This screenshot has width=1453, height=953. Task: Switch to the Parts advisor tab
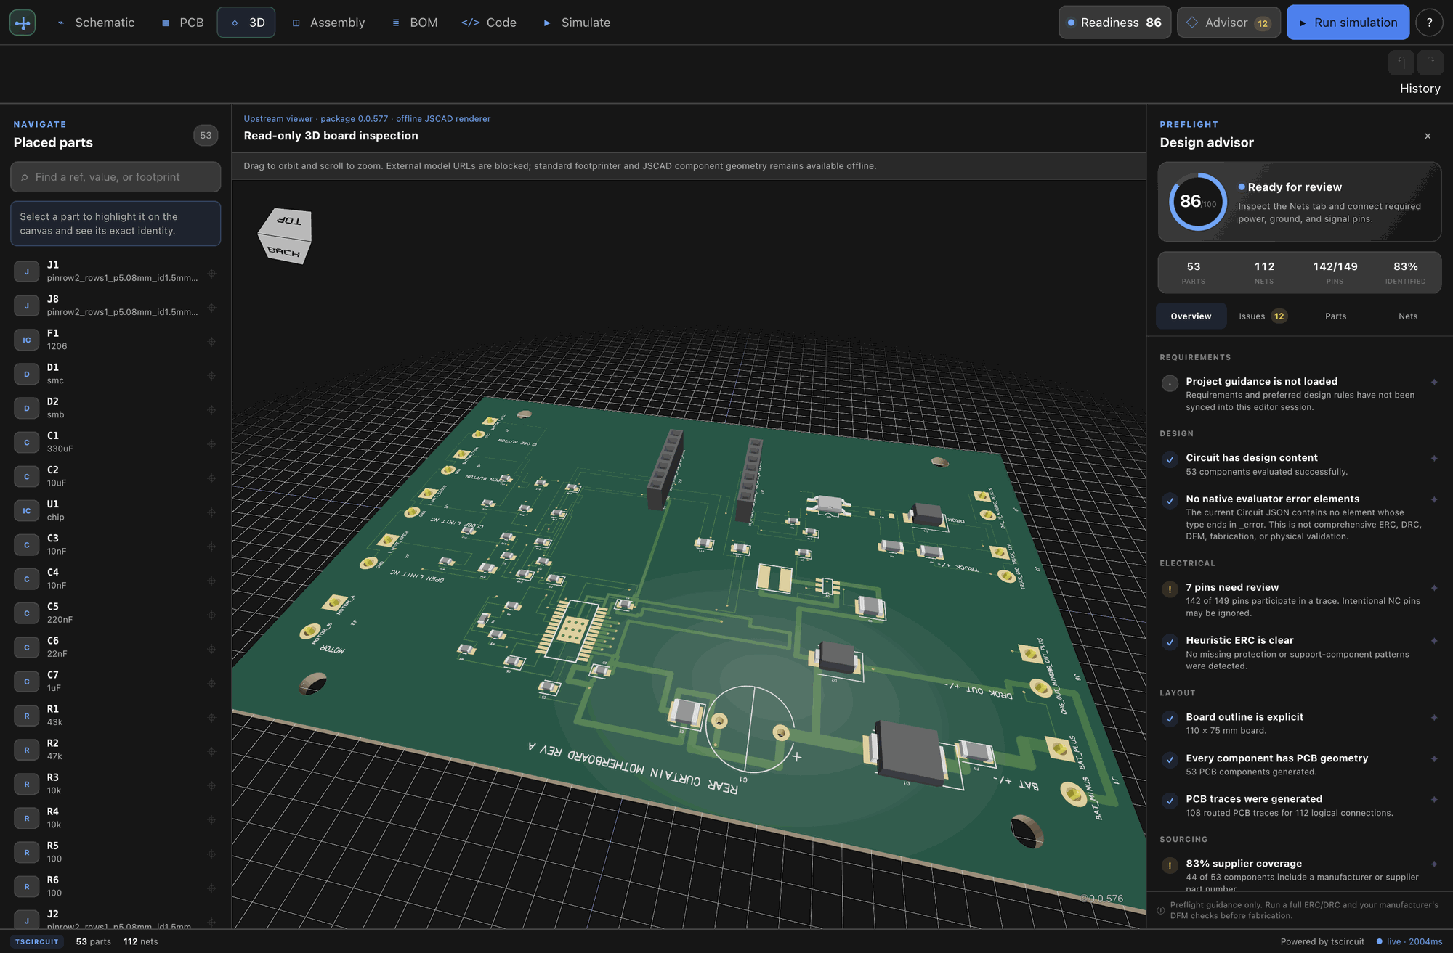coord(1335,316)
